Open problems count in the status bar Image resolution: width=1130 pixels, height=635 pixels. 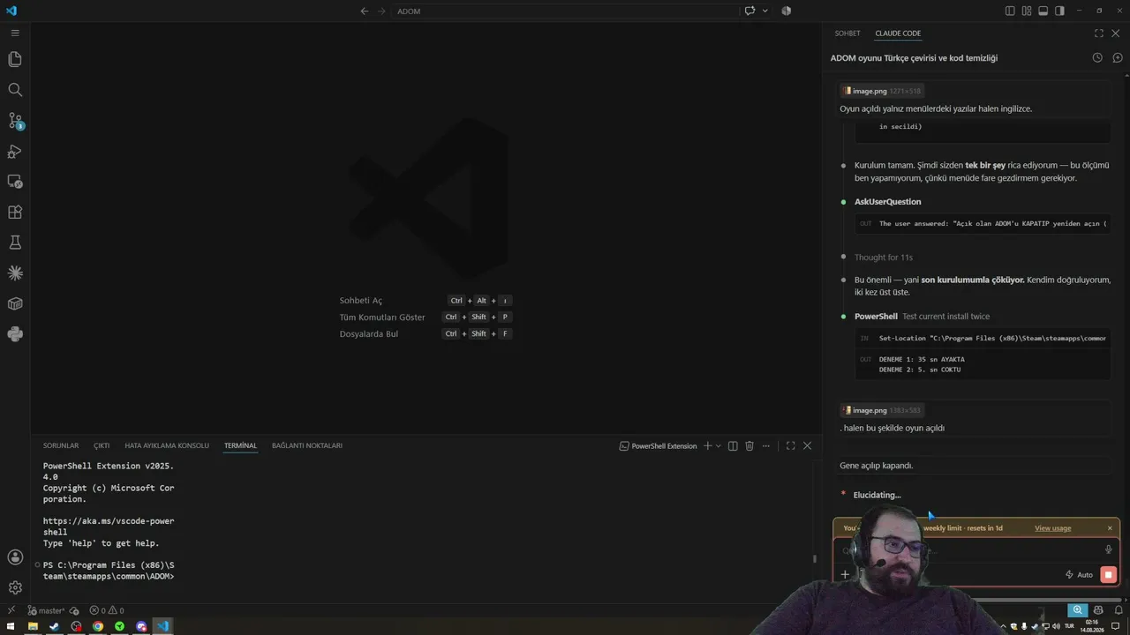coord(107,610)
